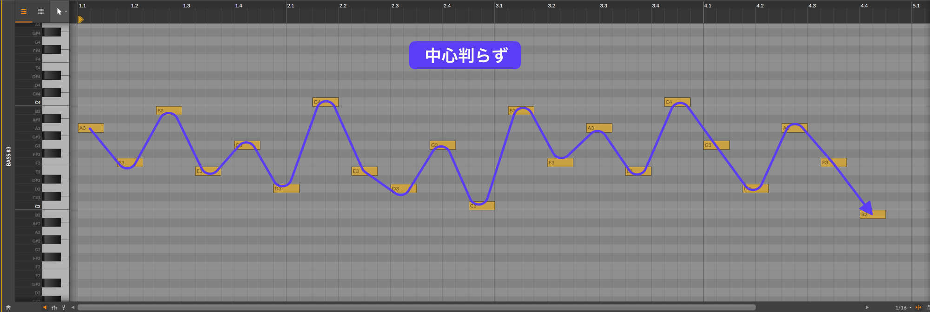Select the final B2 note block
The image size is (930, 312).
(x=873, y=214)
